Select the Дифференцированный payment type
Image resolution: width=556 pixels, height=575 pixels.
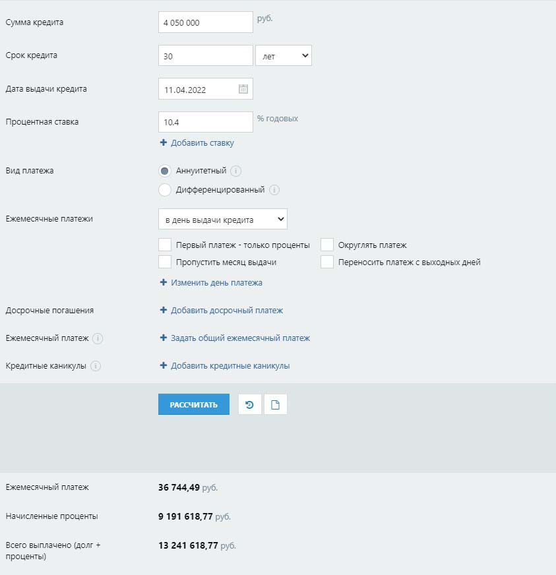tap(165, 190)
